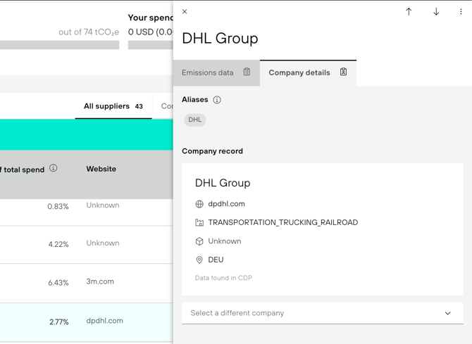Click Data found in CDP note

[223, 278]
